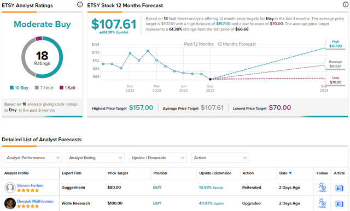Image resolution: width=350 pixels, height=211 pixels.
Task: Click $100.00 price target cell
Action: [115, 203]
